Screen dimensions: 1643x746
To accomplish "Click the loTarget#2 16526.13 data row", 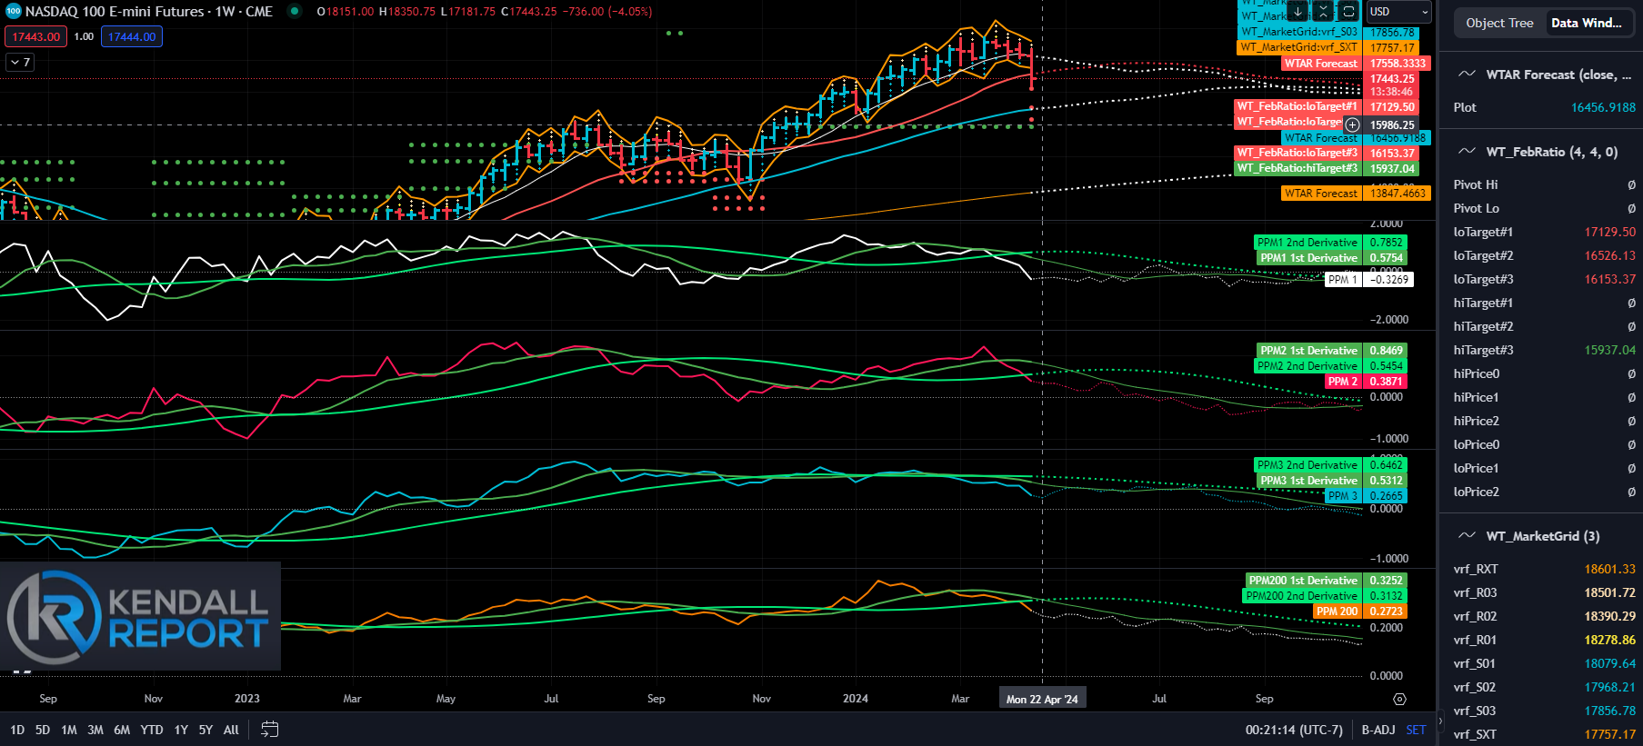I will [x=1543, y=255].
